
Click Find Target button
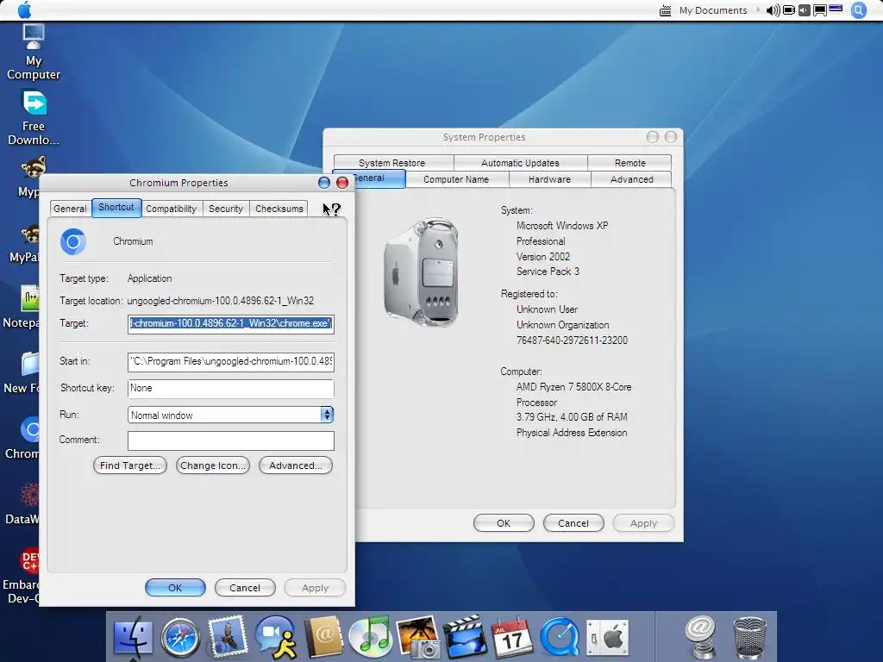tap(130, 465)
